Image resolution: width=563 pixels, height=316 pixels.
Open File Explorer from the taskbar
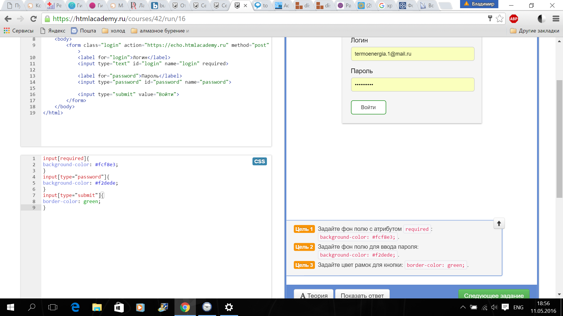pyautogui.click(x=97, y=307)
